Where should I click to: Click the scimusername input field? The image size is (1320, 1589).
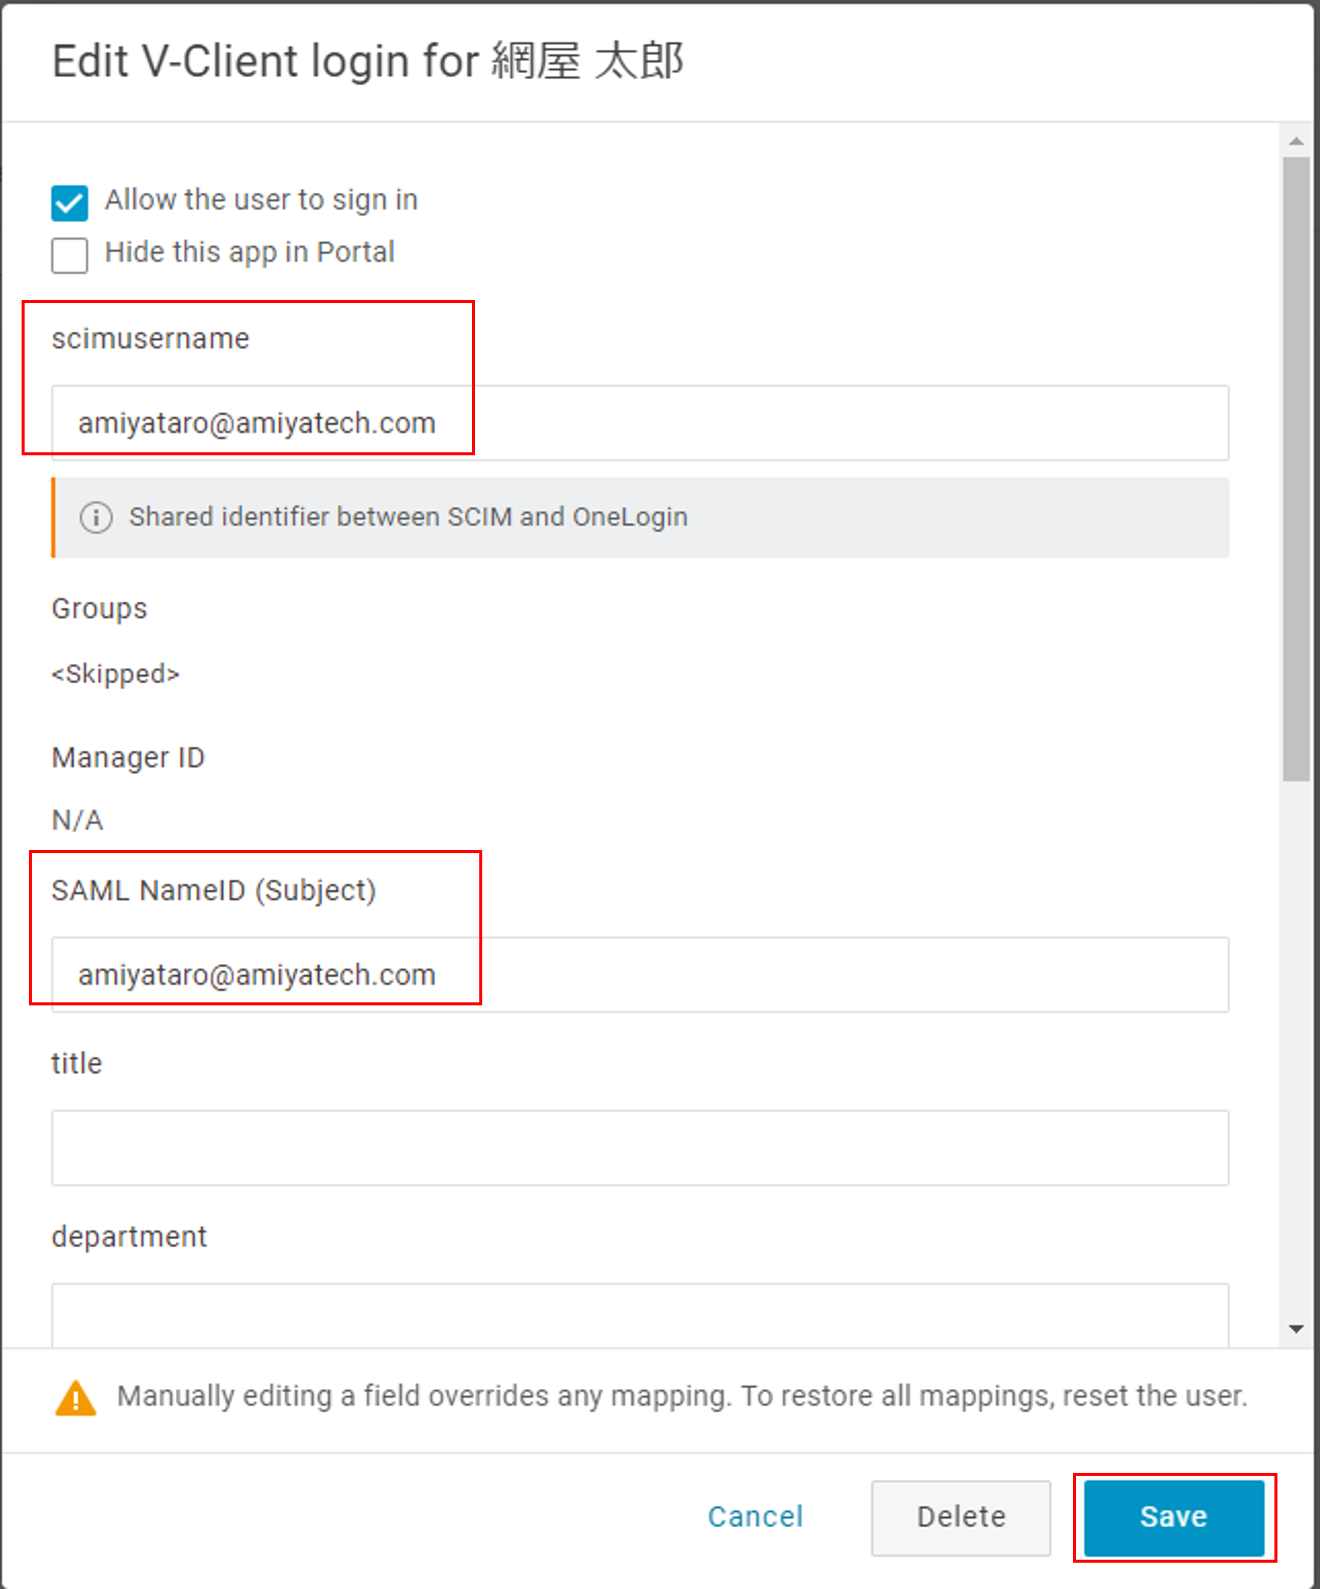641,423
